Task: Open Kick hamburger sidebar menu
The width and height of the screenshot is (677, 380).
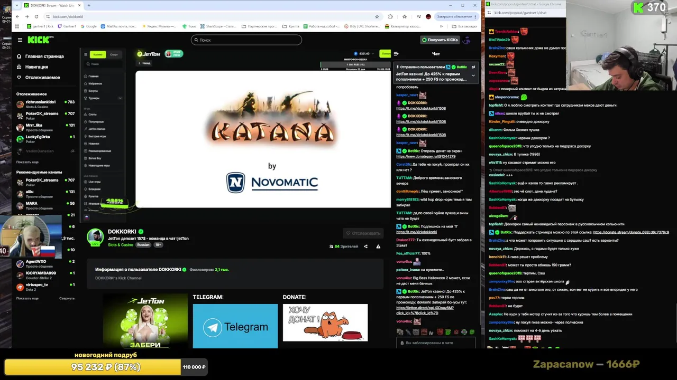Action: [20, 40]
